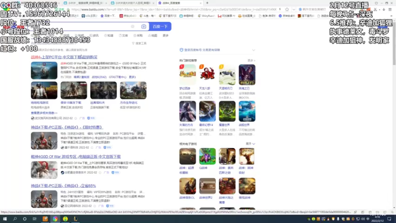Click the 魔兽世界 game icon
This screenshot has width=396, height=223.
[x=227, y=111]
